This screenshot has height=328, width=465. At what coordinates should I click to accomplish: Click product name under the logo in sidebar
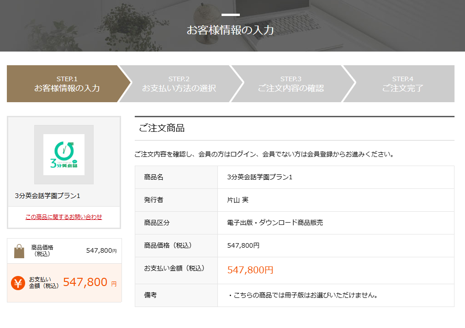[48, 196]
